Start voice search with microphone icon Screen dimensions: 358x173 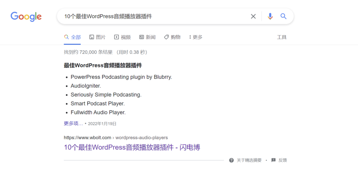pos(270,16)
